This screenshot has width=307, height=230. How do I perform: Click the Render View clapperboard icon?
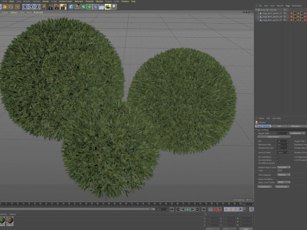pyautogui.click(x=51, y=7)
